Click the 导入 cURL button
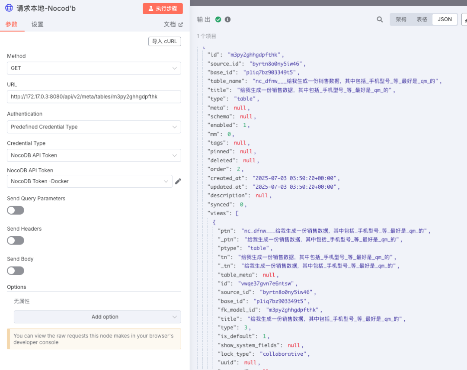Screen dimensions: 467x370 (165, 42)
